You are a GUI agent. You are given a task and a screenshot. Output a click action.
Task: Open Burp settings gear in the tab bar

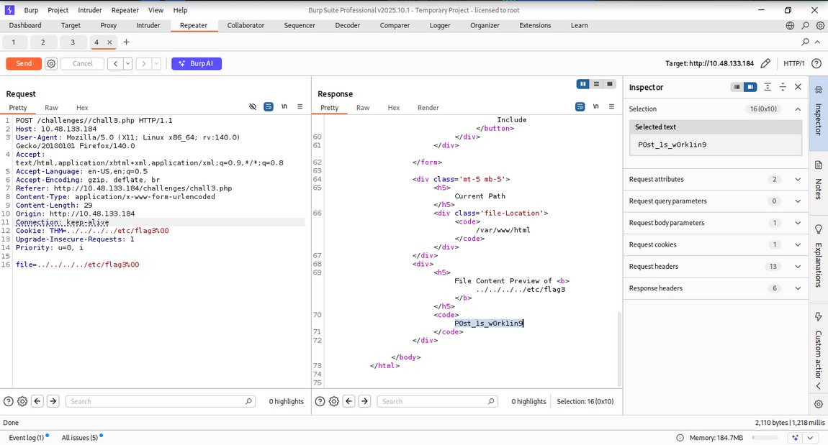[820, 25]
